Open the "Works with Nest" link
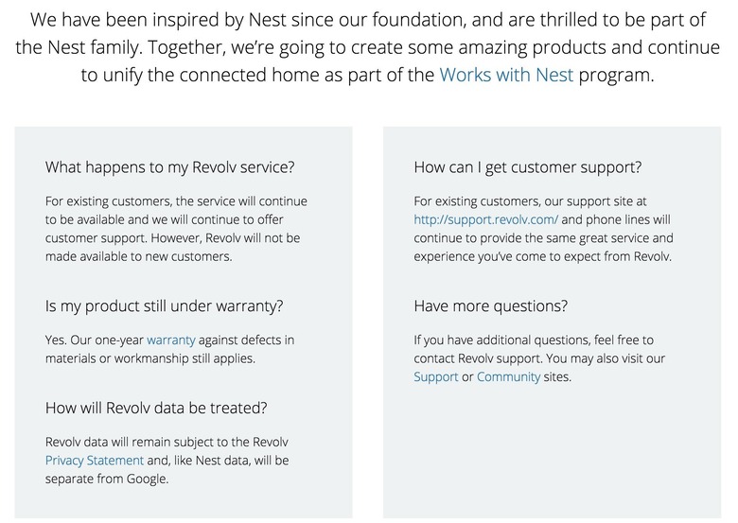This screenshot has width=738, height=523. (506, 76)
